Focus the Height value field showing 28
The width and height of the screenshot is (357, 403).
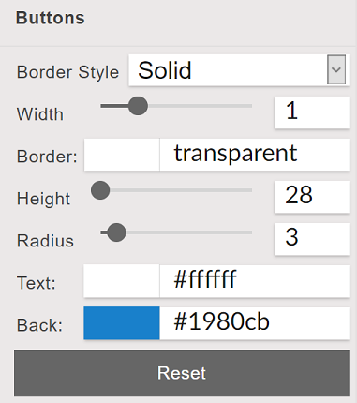(x=312, y=197)
